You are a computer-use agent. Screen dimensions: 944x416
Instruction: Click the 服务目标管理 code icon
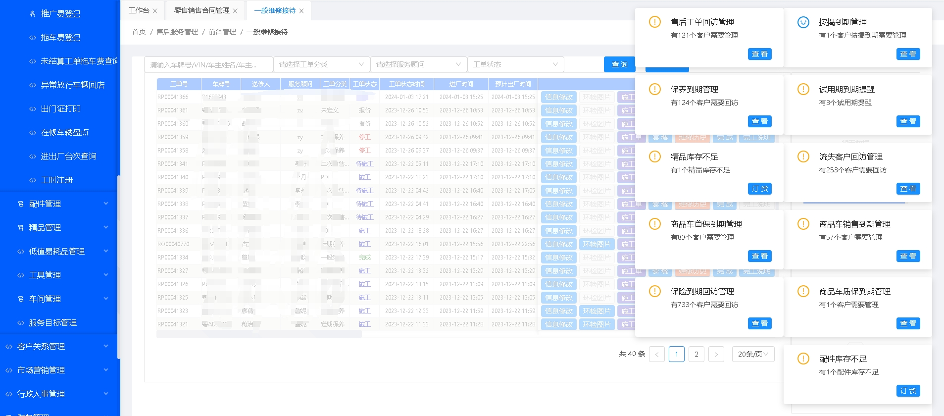coord(21,323)
